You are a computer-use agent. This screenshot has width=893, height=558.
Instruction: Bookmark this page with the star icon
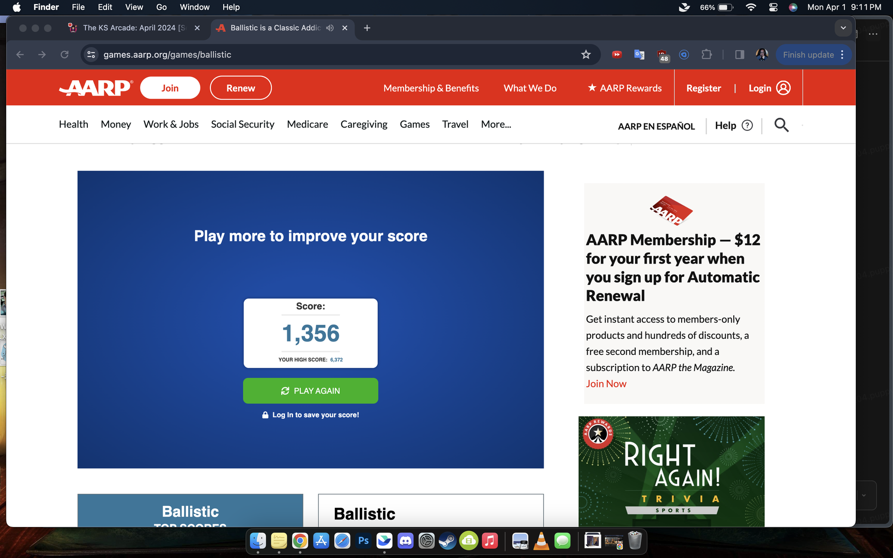point(586,55)
